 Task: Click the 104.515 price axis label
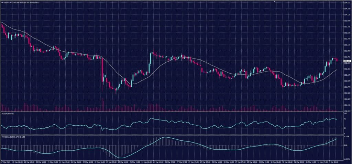[x=347, y=3]
